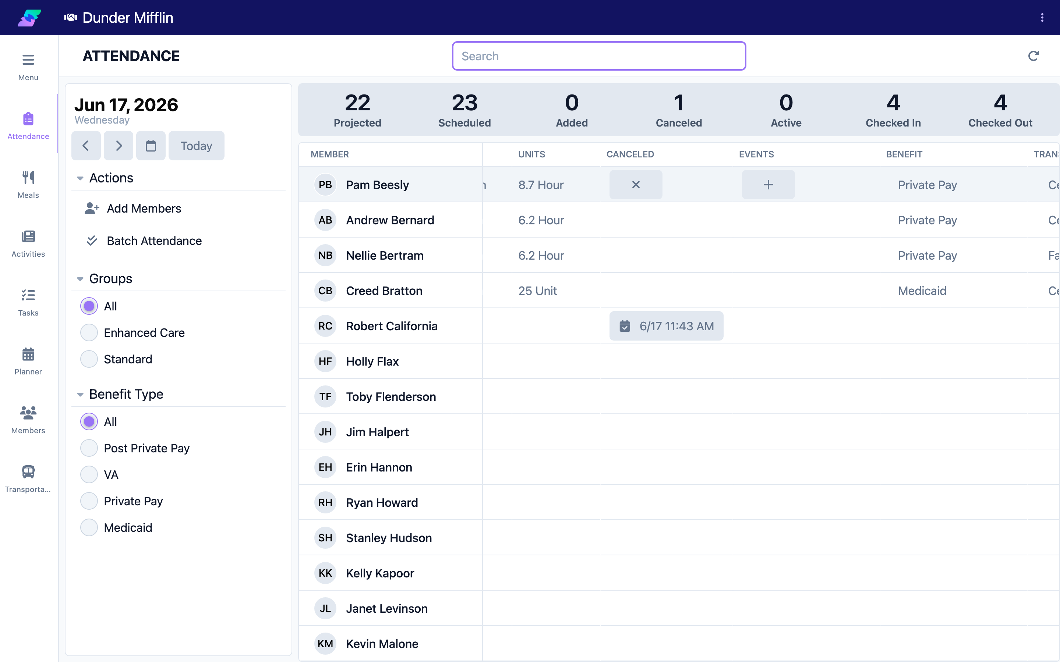Click Add Members action
This screenshot has height=662, width=1060.
click(133, 209)
